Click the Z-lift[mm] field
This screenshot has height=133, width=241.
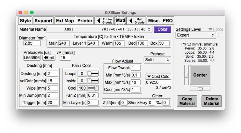(x=124, y=103)
